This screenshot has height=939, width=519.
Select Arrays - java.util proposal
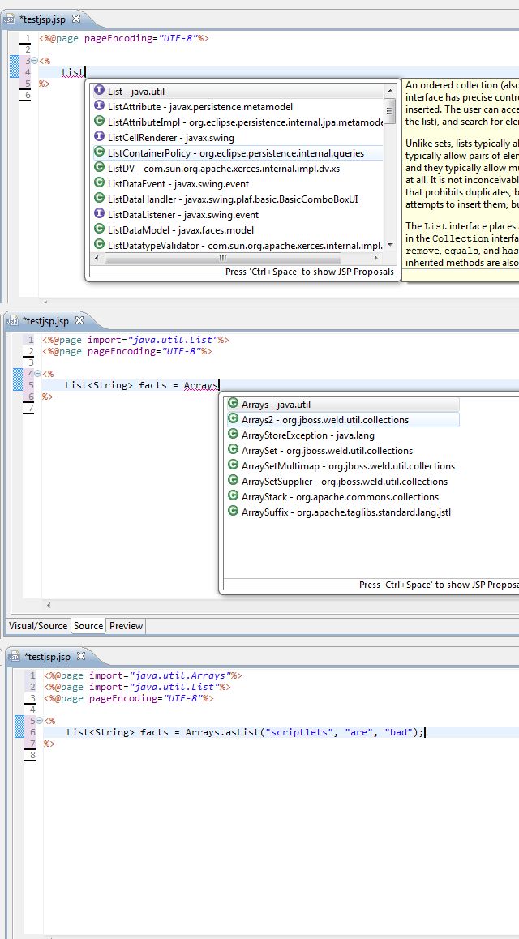[x=343, y=405]
